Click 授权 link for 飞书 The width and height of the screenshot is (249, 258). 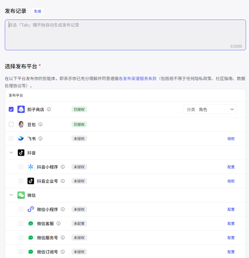(231, 139)
